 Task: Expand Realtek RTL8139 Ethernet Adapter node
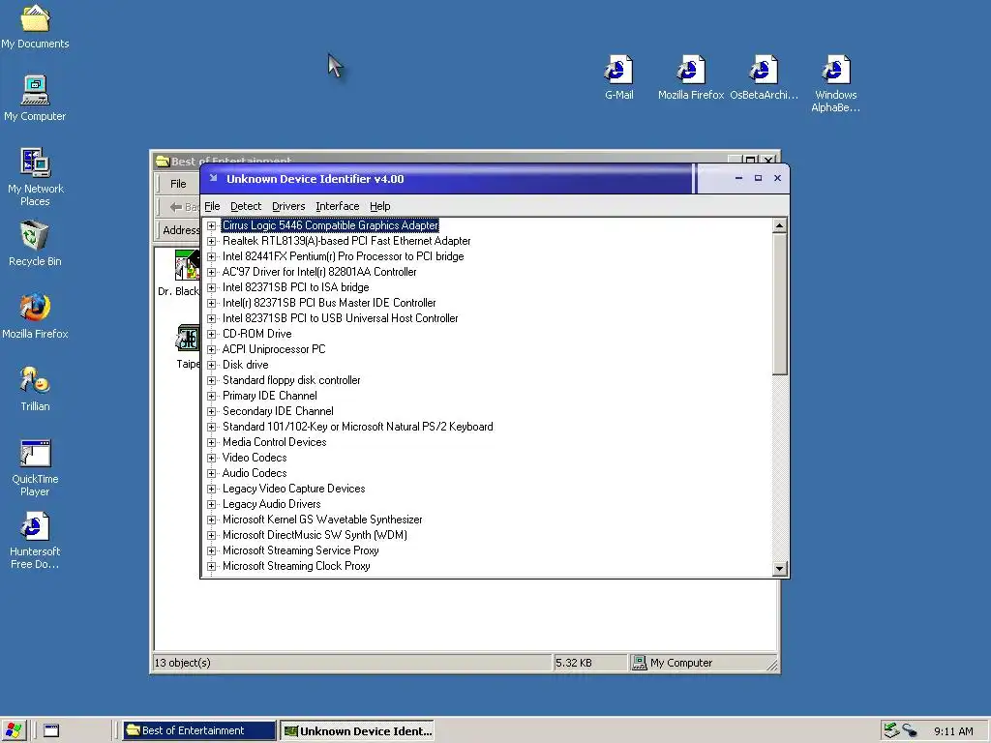pos(212,241)
